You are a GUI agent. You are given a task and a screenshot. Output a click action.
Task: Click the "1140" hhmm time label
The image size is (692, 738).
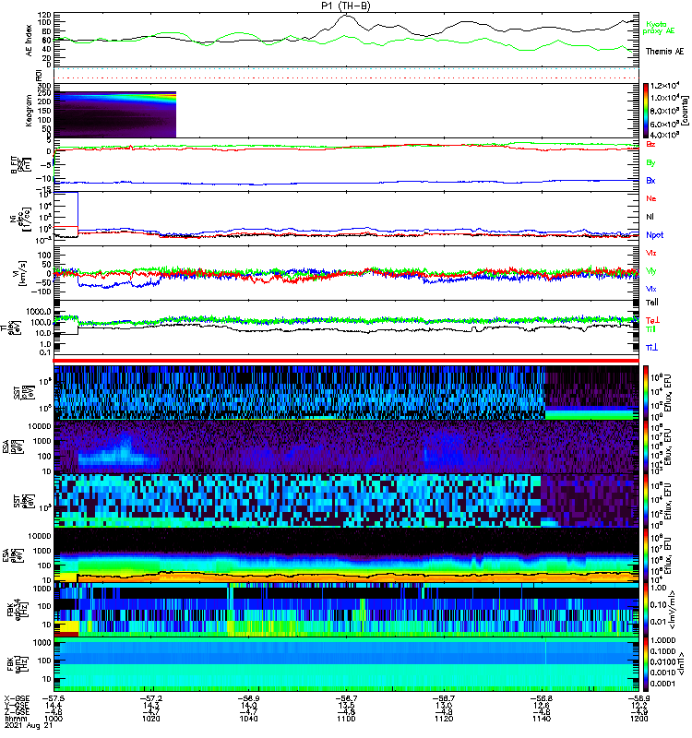tap(542, 719)
